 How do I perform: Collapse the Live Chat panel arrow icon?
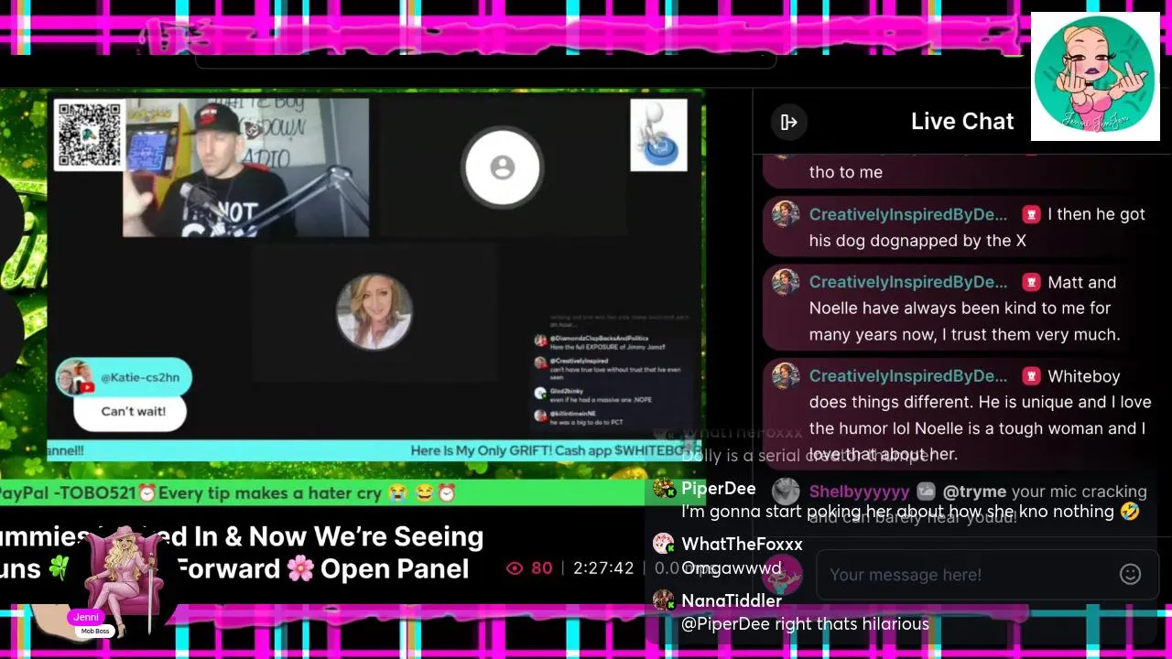pos(788,122)
